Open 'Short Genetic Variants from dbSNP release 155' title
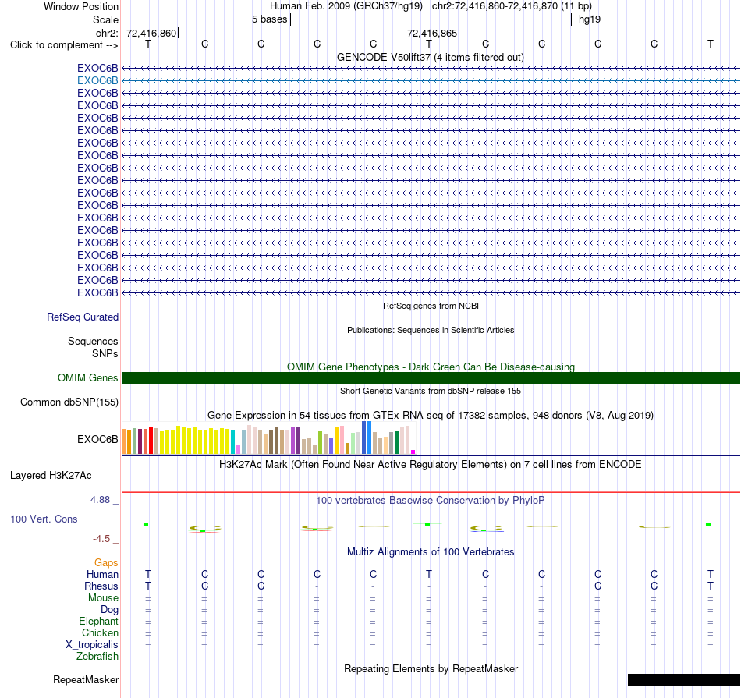Image resolution: width=741 pixels, height=698 pixels. pyautogui.click(x=431, y=391)
